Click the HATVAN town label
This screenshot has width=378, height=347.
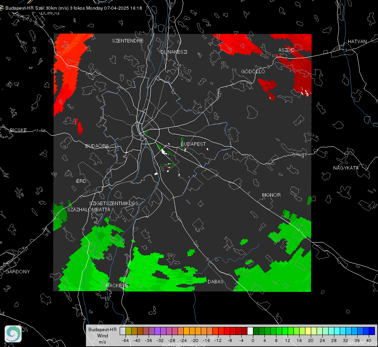357,42
